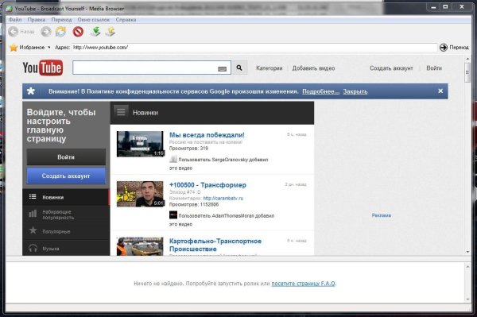This screenshot has height=317, width=477.
Task: Click the YouTube logo
Action: click(x=43, y=68)
